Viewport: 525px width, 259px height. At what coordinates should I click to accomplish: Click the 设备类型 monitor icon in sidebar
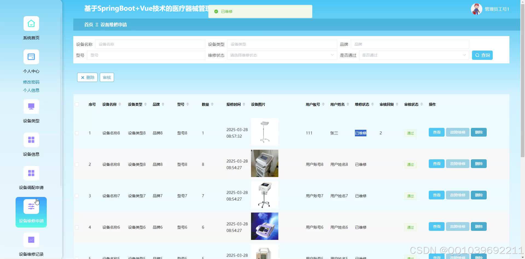(31, 106)
